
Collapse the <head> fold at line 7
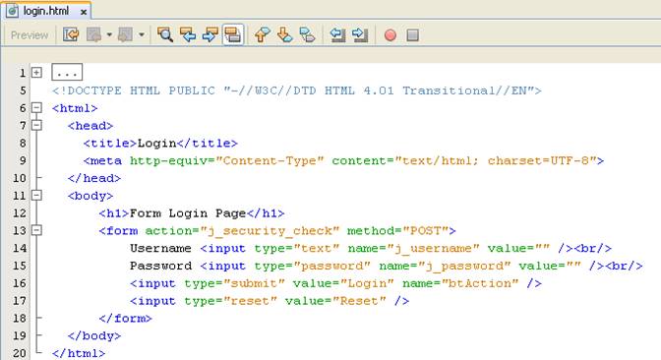coord(36,125)
